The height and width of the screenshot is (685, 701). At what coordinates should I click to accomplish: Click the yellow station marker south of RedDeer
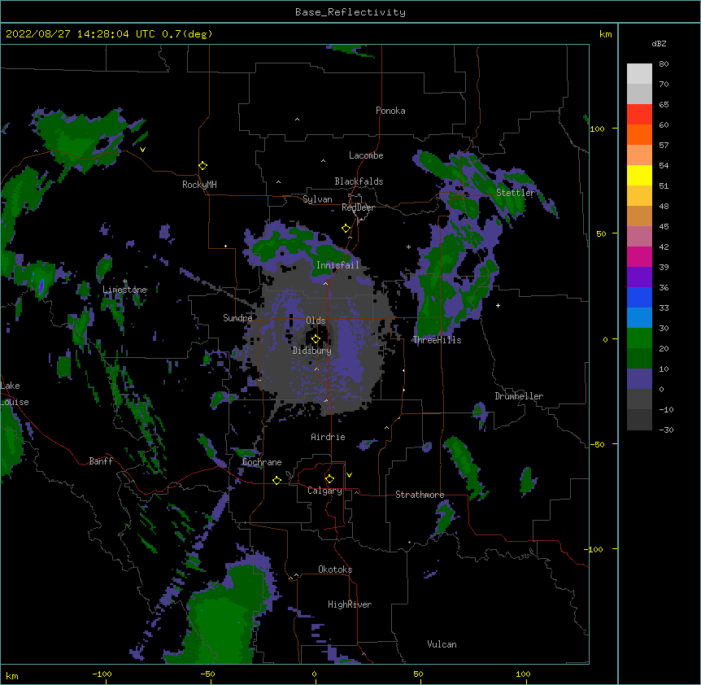pos(346,229)
